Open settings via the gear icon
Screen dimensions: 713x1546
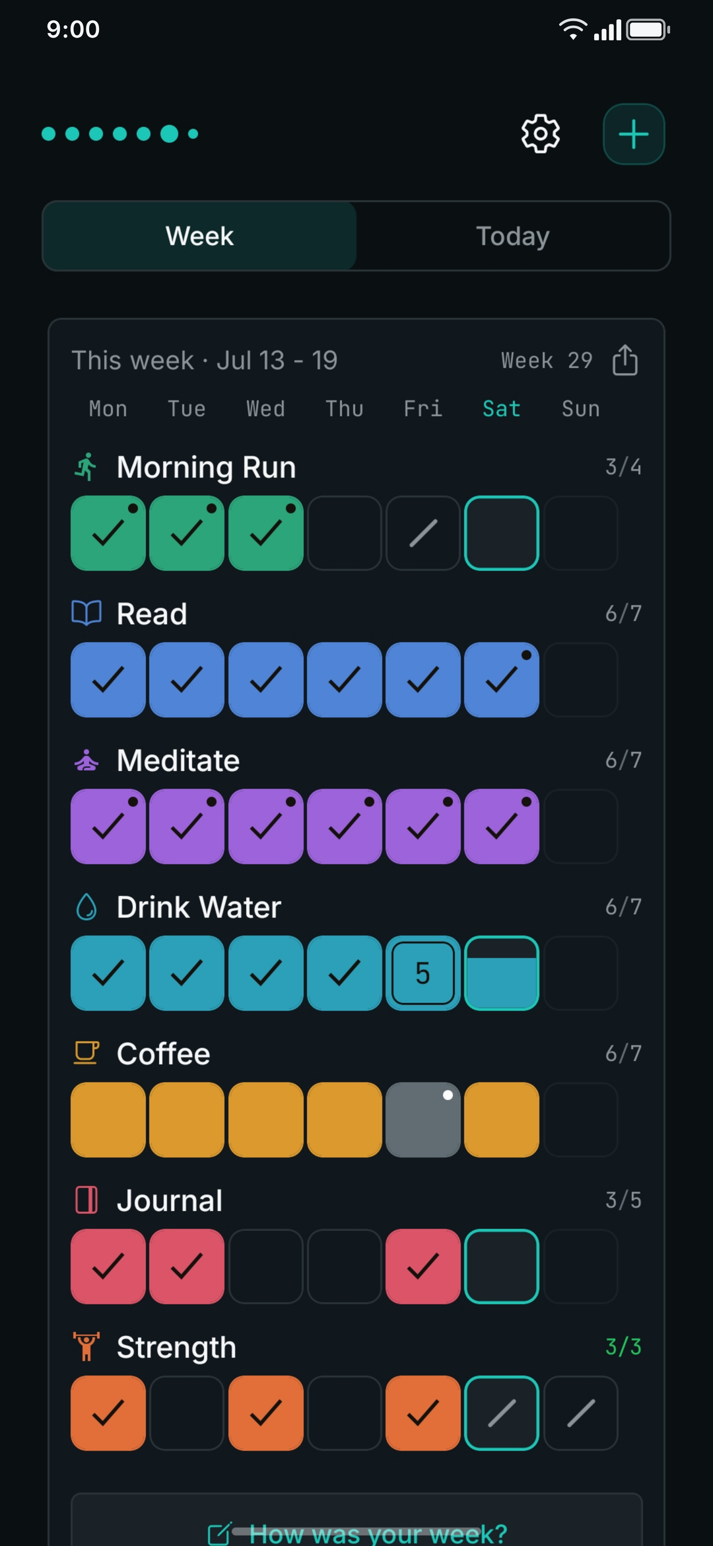[x=541, y=134]
